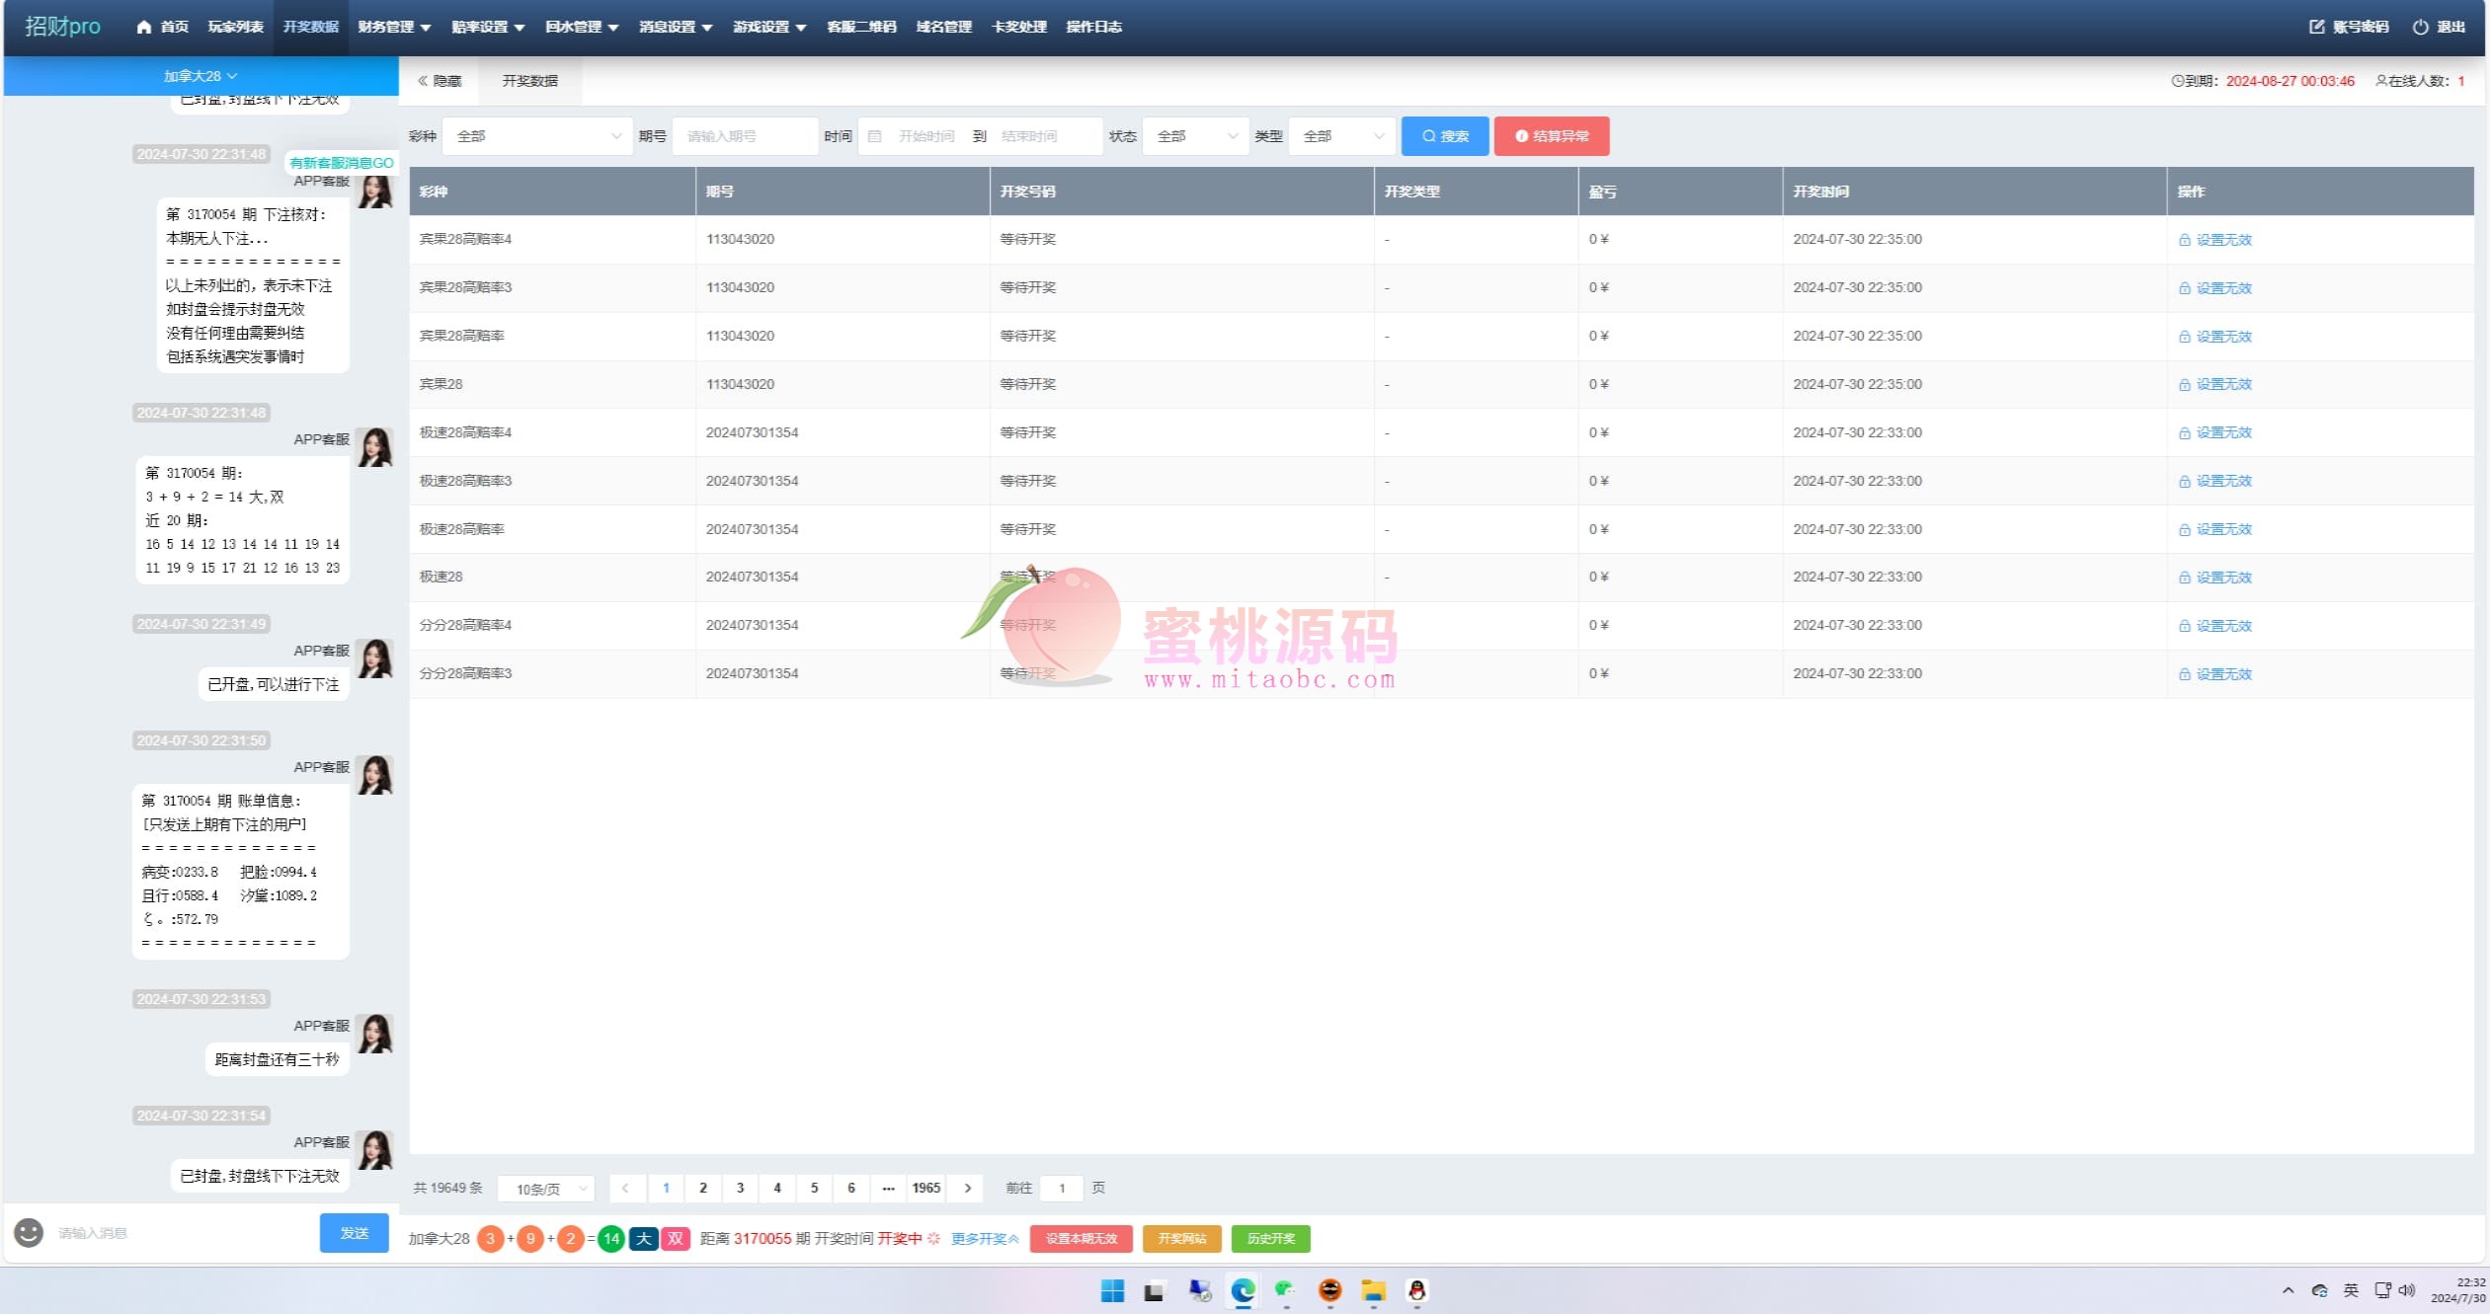Switch the 加拿大28 room selector
This screenshot has height=1314, width=2490.
click(x=201, y=76)
